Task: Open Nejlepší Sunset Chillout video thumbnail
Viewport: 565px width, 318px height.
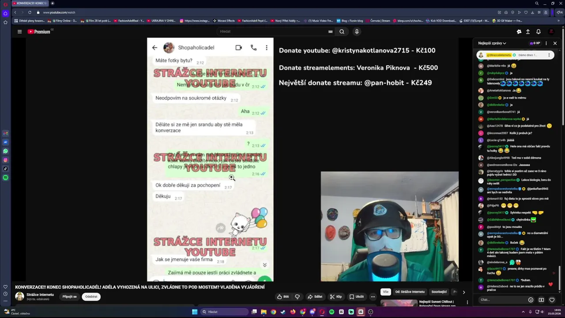Action: 399,303
